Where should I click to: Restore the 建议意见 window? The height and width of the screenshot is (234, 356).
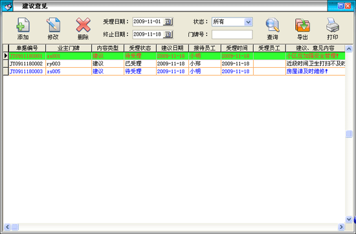pyautogui.click(x=340, y=6)
